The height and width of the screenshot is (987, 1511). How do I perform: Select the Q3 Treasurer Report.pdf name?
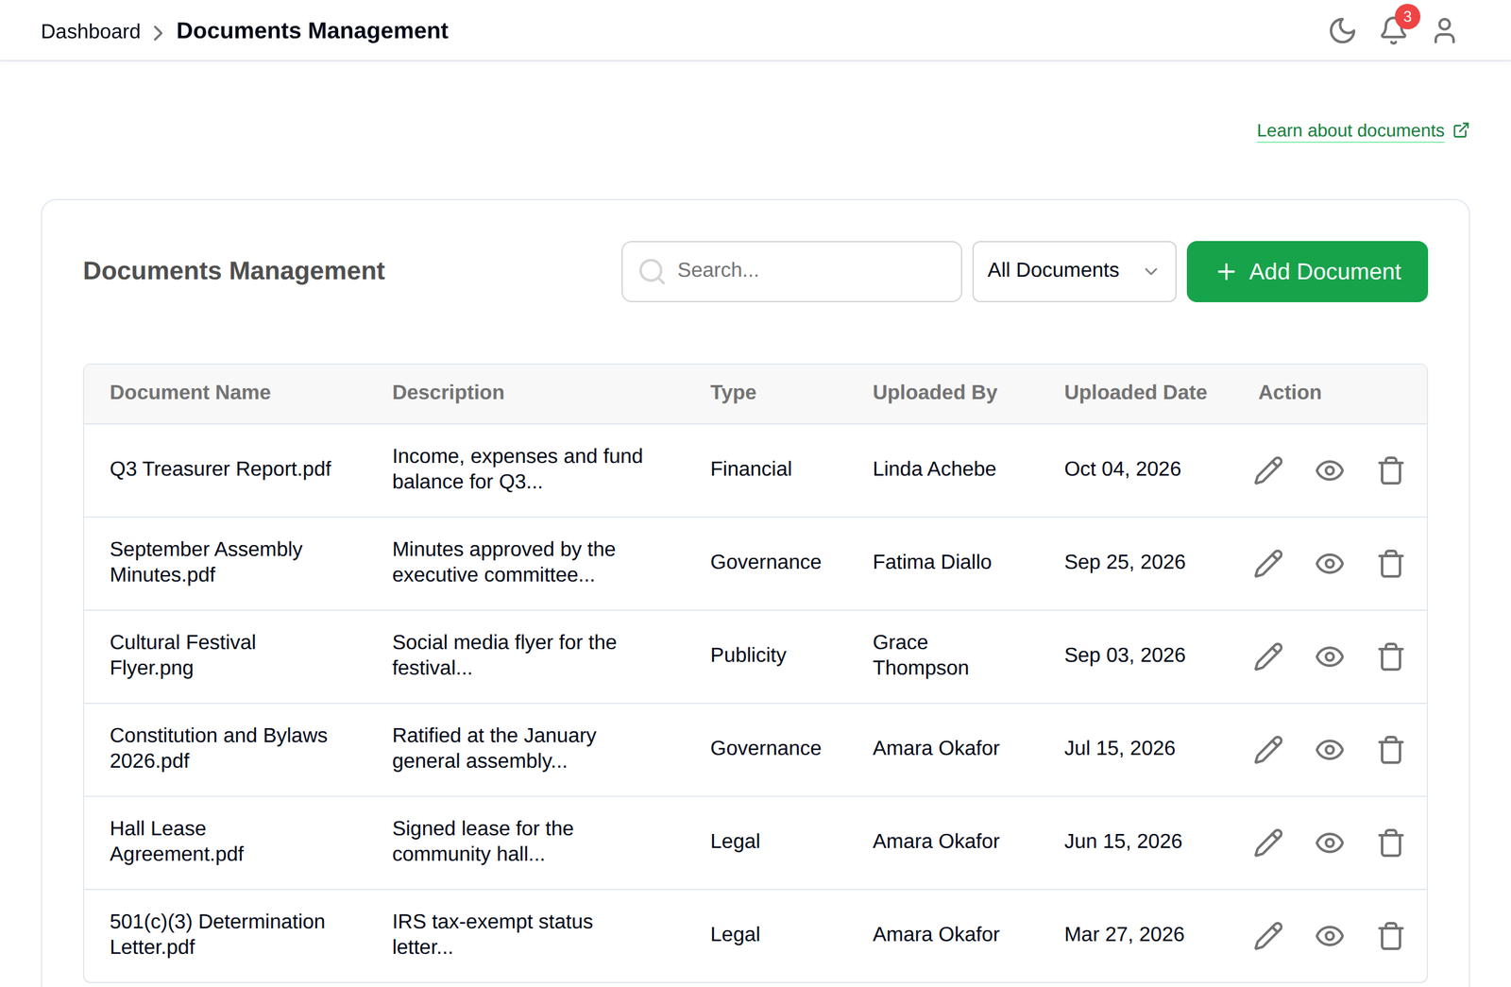pyautogui.click(x=220, y=469)
